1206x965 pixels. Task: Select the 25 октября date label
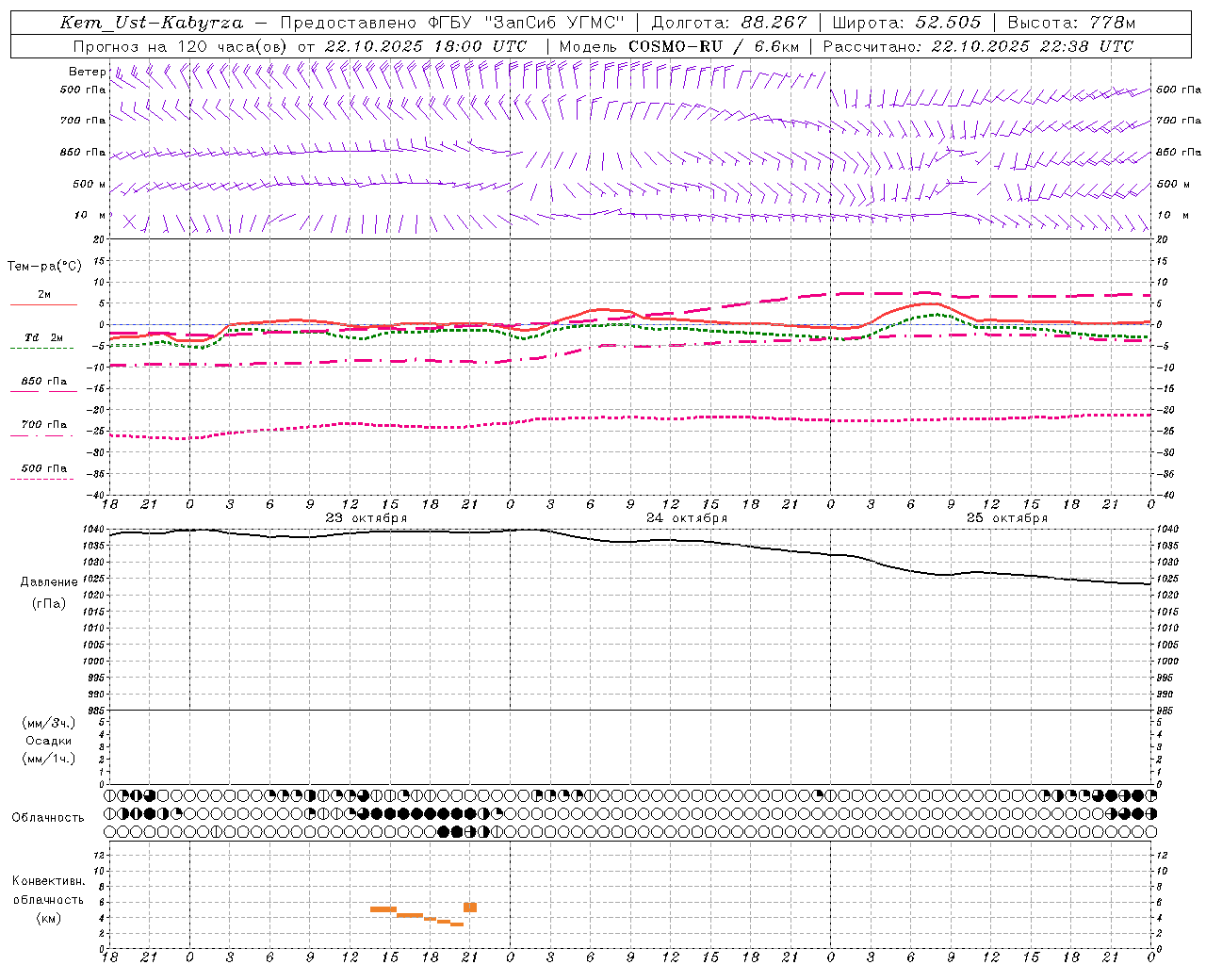[1007, 518]
